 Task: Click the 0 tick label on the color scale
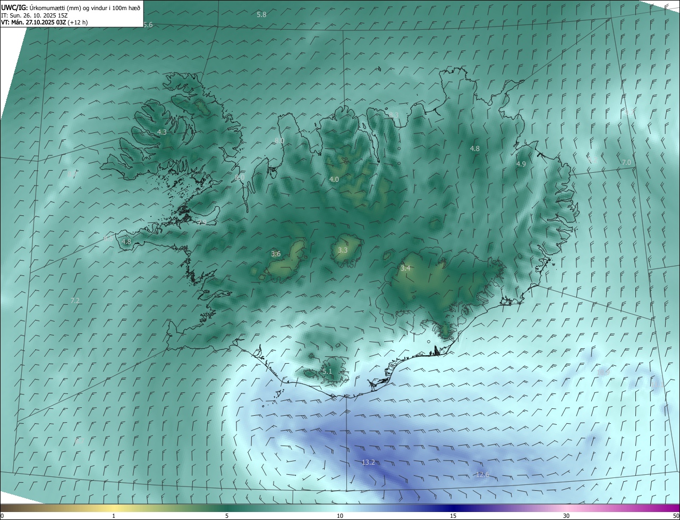(2, 516)
